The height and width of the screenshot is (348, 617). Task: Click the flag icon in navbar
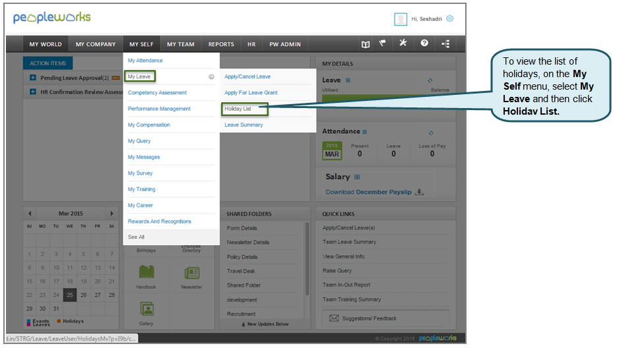coord(383,43)
